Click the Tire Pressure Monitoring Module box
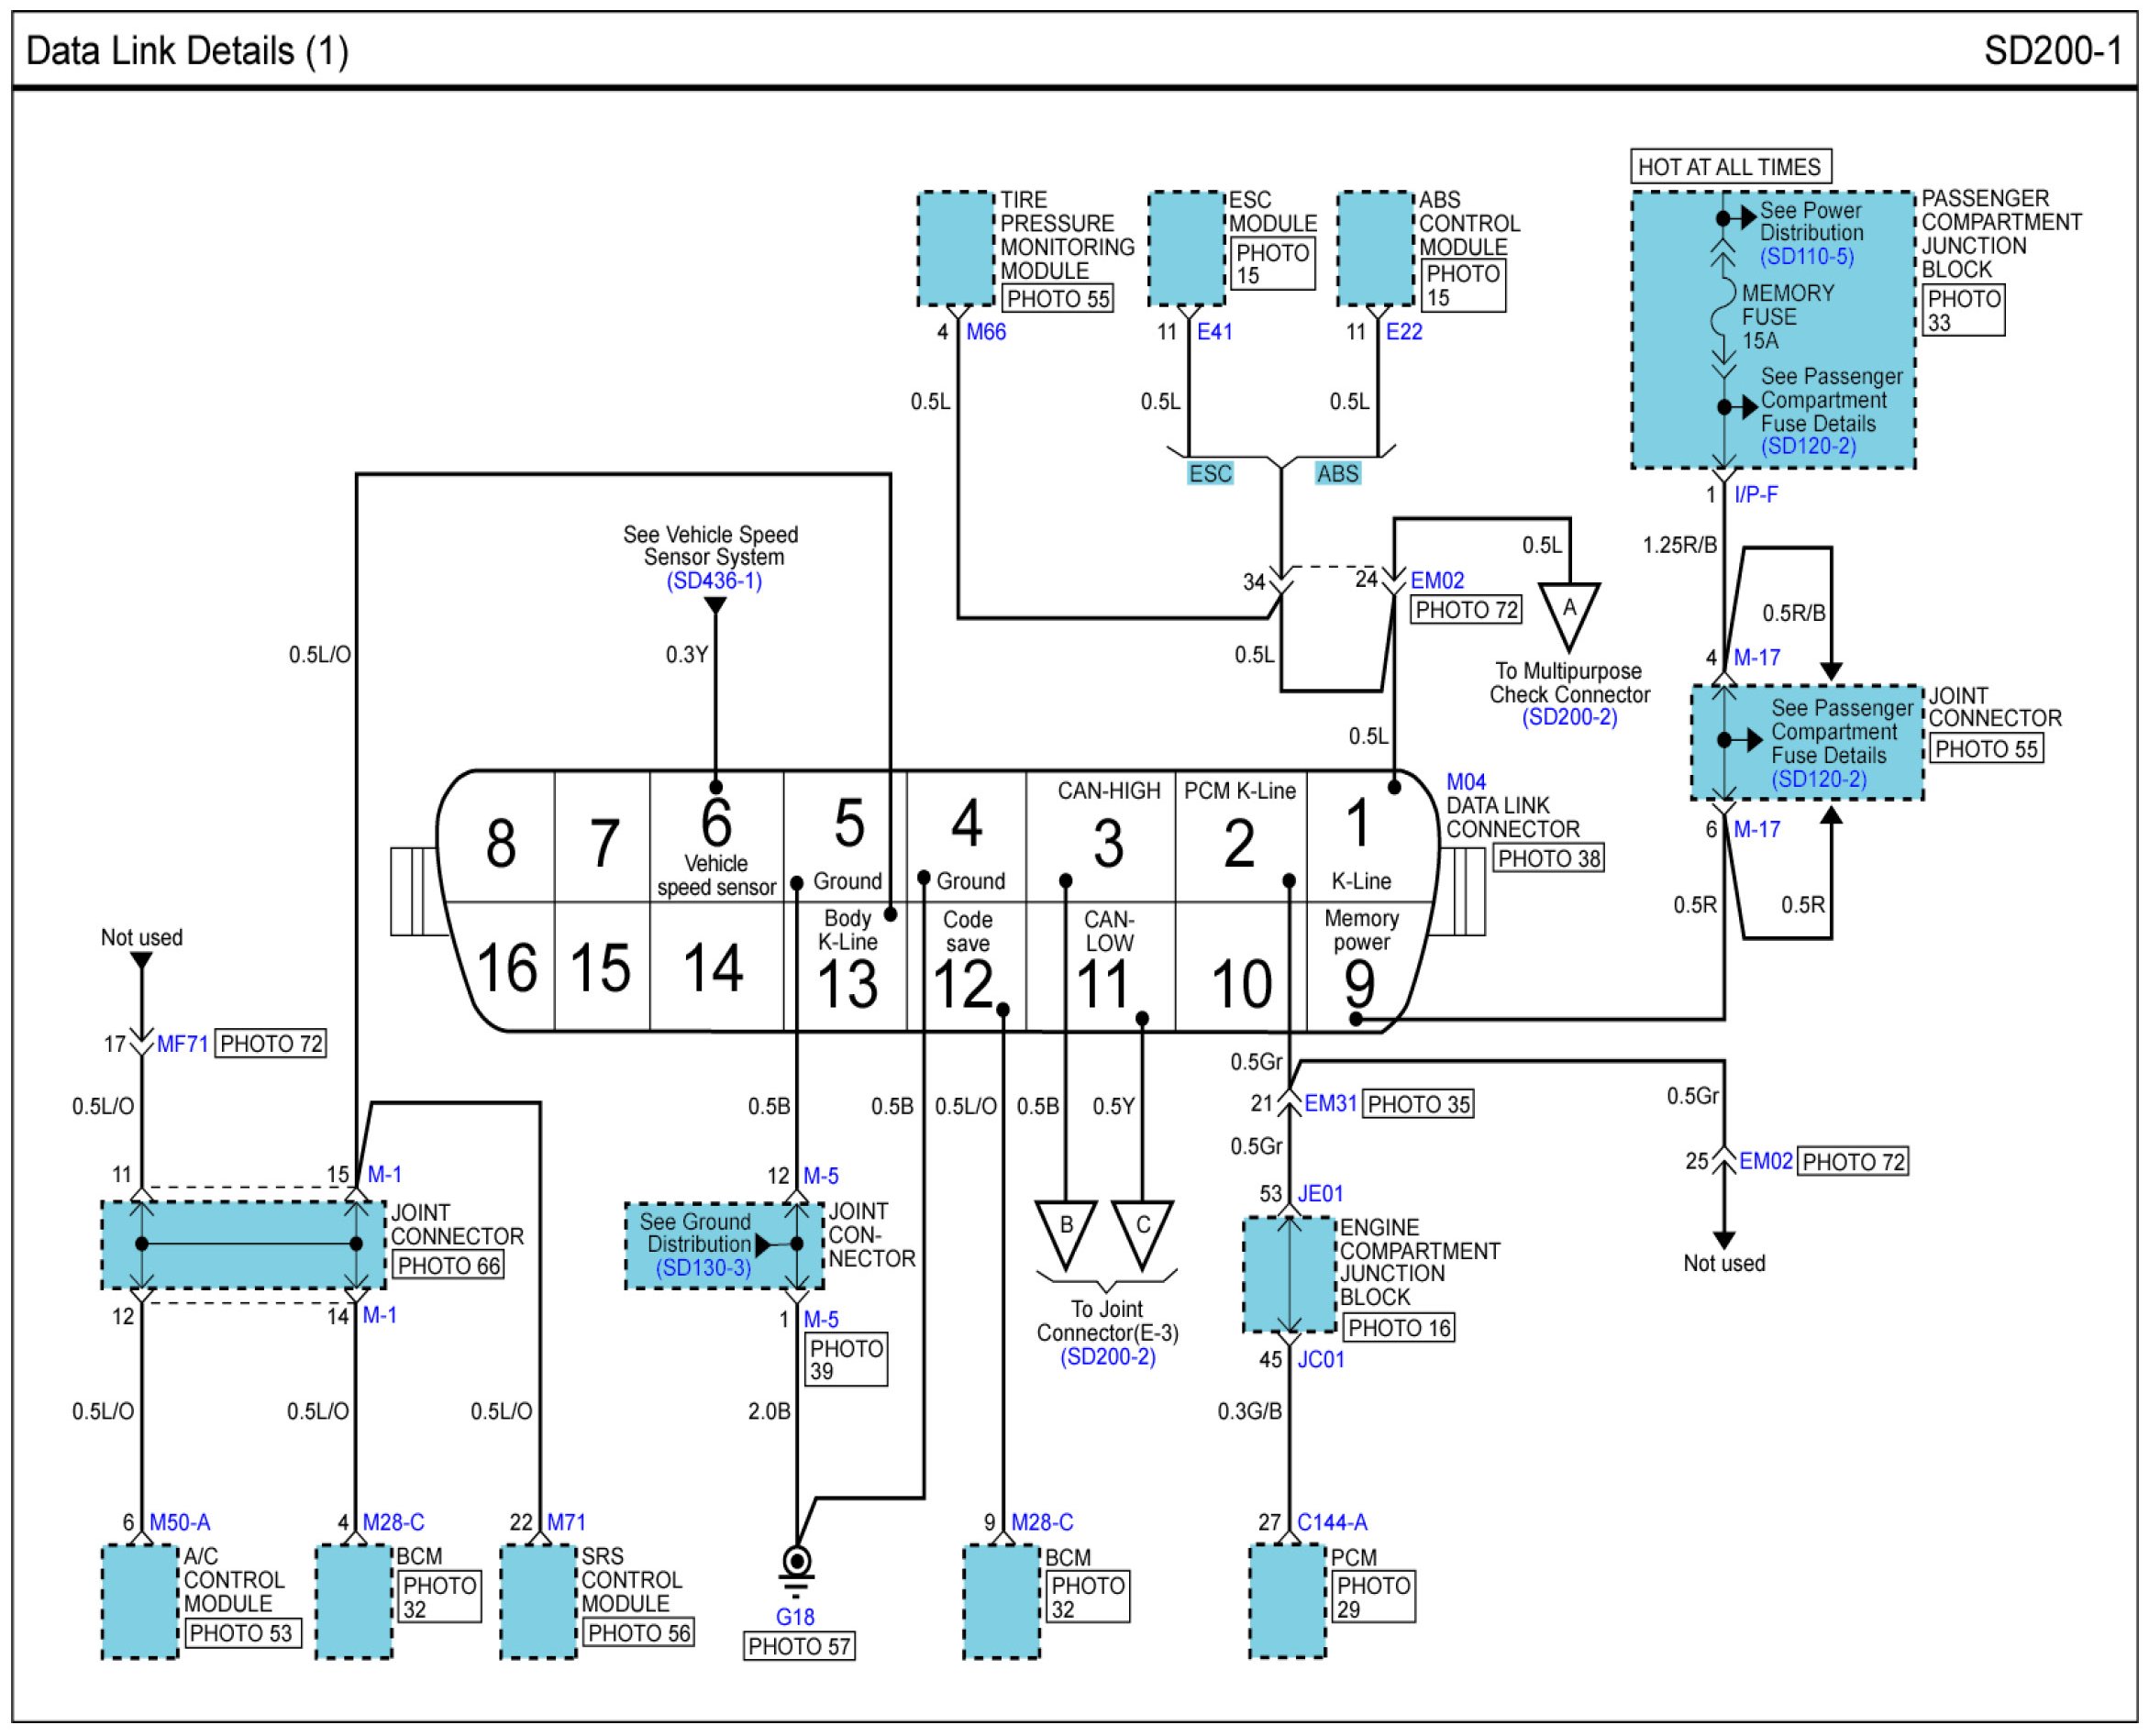Screen dimensions: 2149x1736 (955, 249)
